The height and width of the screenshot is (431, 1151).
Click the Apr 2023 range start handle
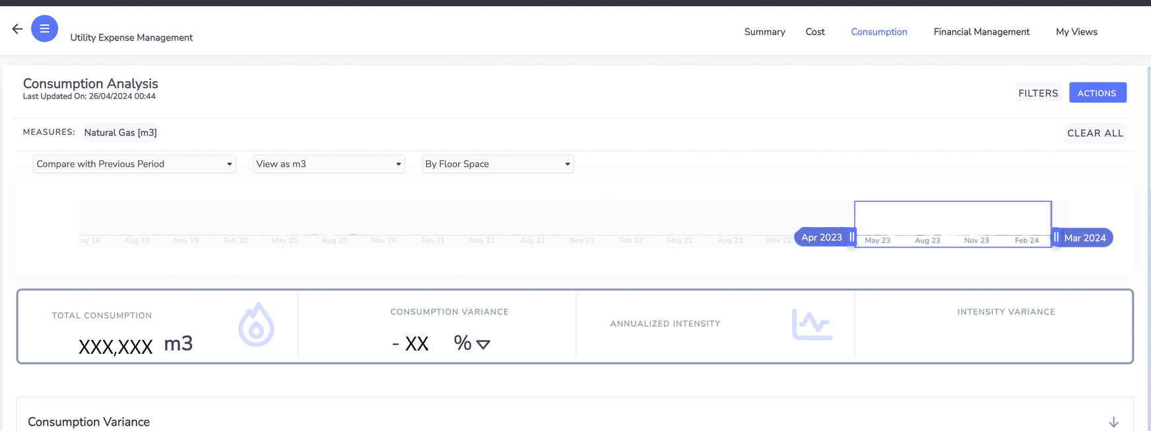pos(852,237)
